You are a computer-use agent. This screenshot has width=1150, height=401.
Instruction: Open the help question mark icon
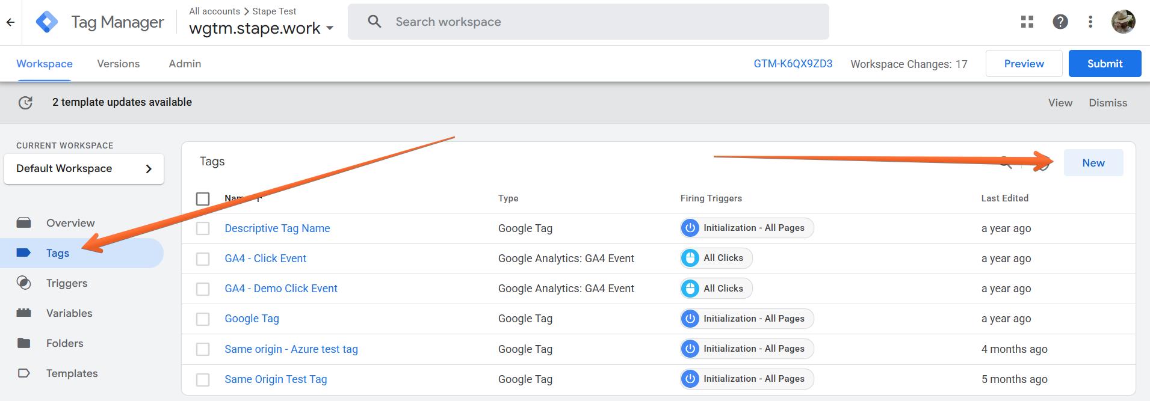coord(1060,22)
